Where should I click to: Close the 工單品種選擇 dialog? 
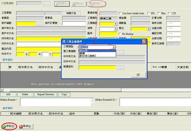[x=144, y=42]
